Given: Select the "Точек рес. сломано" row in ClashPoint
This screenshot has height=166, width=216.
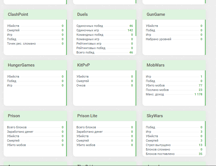Looking at the screenshot, I should pyautogui.click(x=35, y=44).
